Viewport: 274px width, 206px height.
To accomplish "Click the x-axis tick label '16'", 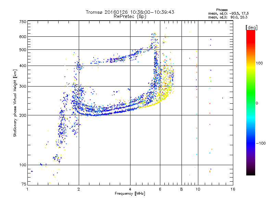I will (233, 189).
